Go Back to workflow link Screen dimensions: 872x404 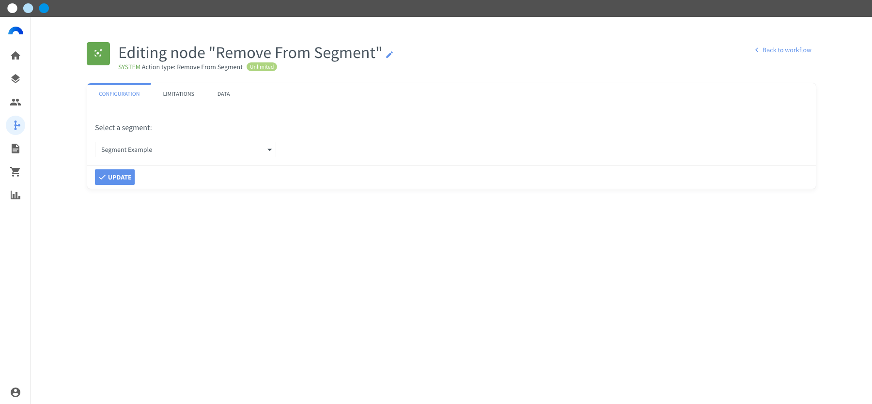[787, 50]
